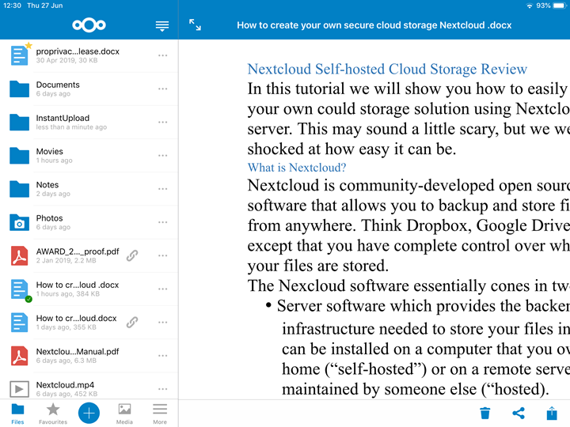The width and height of the screenshot is (570, 427).
Task: Select the file name proprivac...lease.docx
Action: (x=78, y=51)
